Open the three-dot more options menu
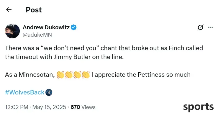The width and height of the screenshot is (218, 116). [x=210, y=27]
